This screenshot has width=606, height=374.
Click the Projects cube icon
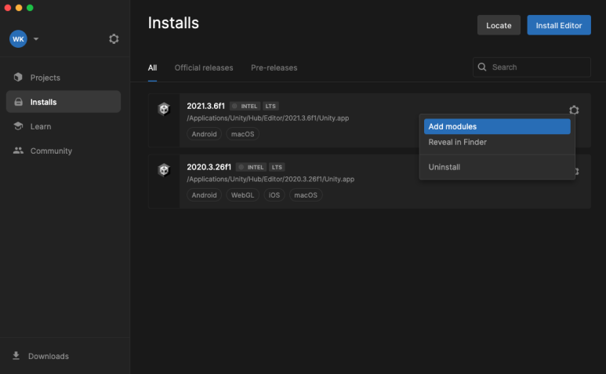pyautogui.click(x=18, y=78)
